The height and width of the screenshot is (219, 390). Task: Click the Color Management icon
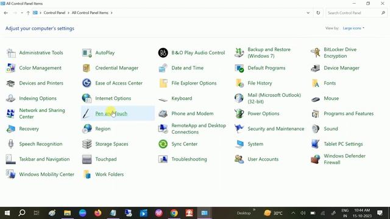tap(11, 68)
